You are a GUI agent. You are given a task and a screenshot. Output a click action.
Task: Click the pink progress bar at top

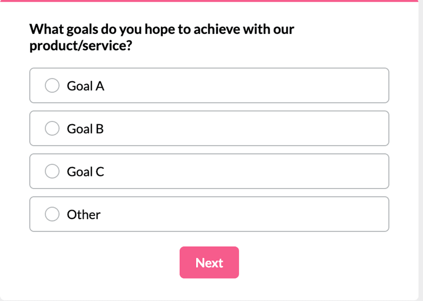click(x=212, y=1)
